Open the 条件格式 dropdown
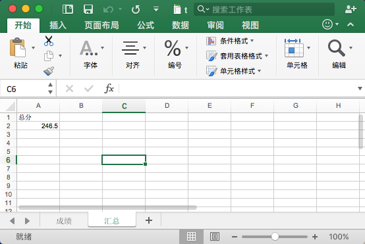This screenshot has height=244, width=365. coord(252,41)
